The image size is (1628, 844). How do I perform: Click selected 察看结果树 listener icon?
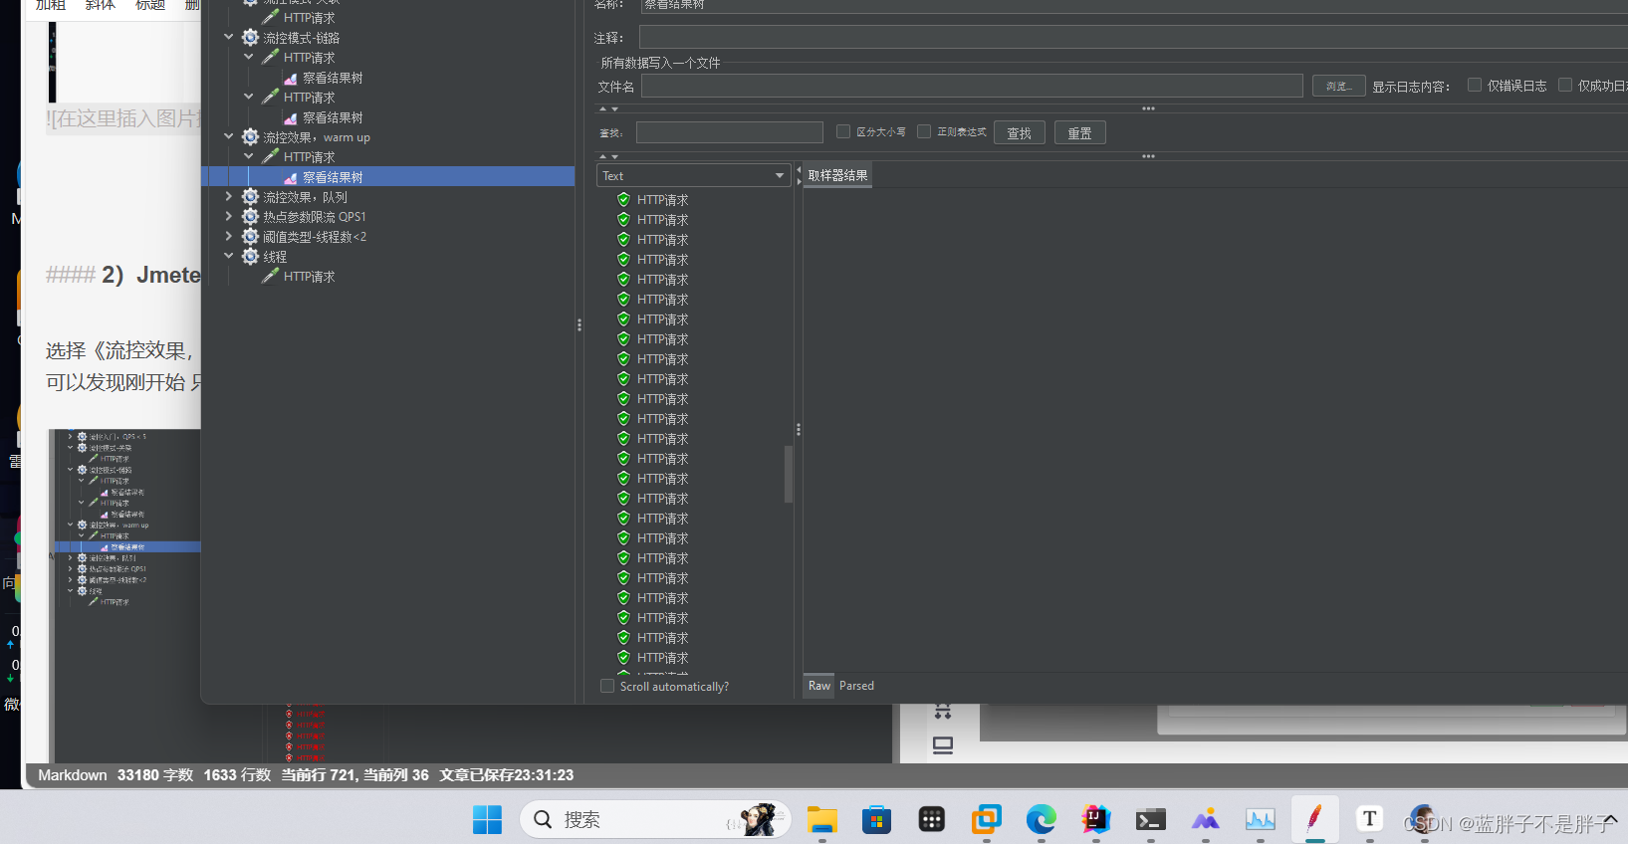coord(291,178)
